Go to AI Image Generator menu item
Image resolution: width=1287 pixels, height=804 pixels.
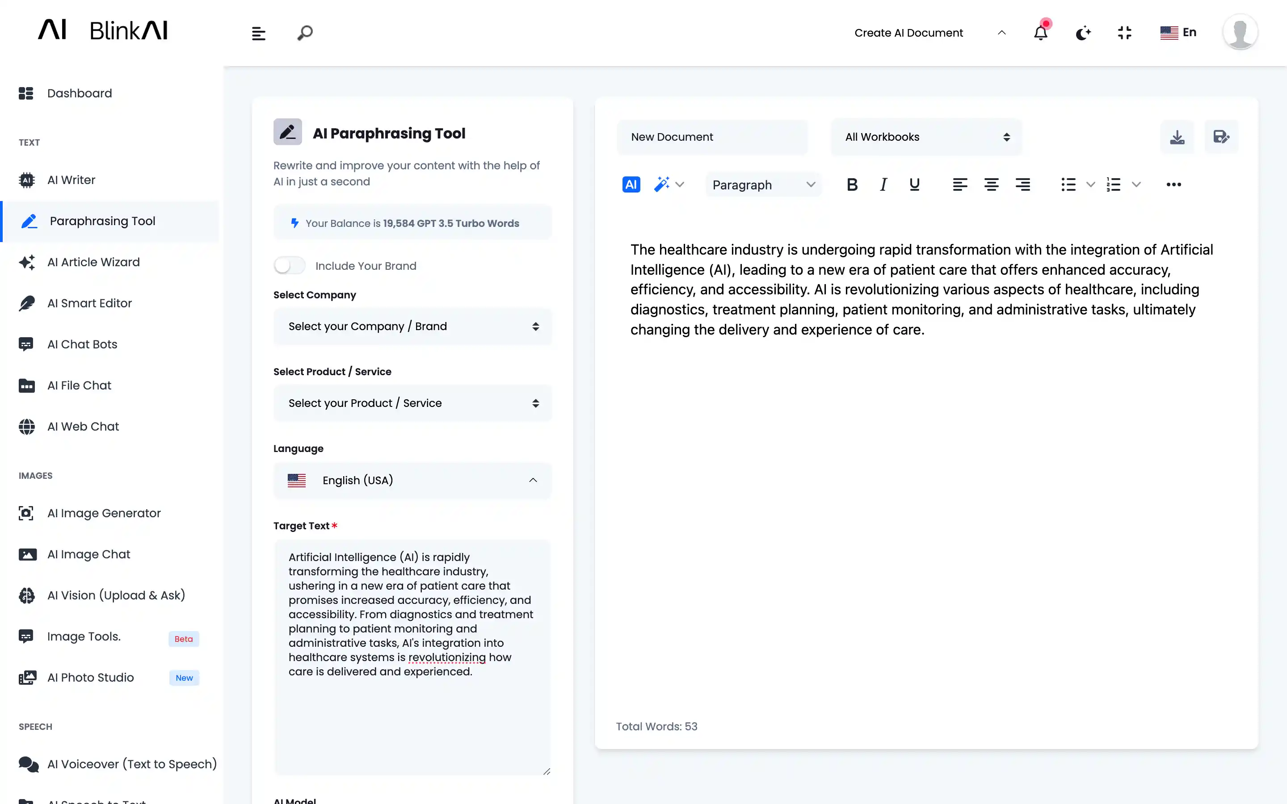tap(104, 513)
